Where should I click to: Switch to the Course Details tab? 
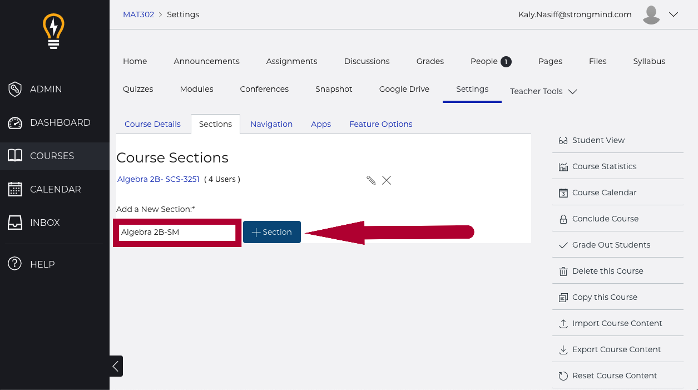[152, 124]
